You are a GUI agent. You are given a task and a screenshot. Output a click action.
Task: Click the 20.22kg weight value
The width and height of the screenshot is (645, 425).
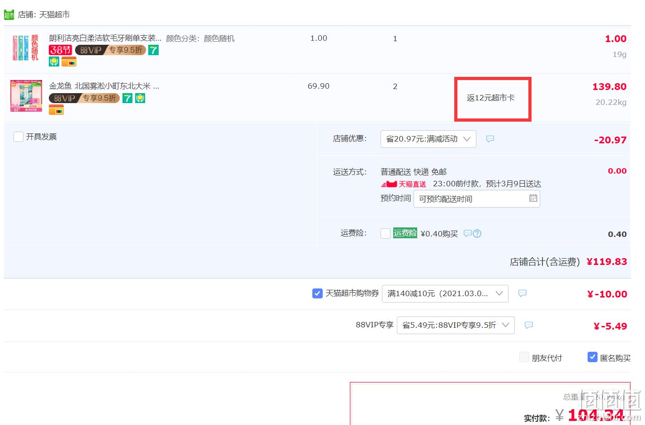611,102
